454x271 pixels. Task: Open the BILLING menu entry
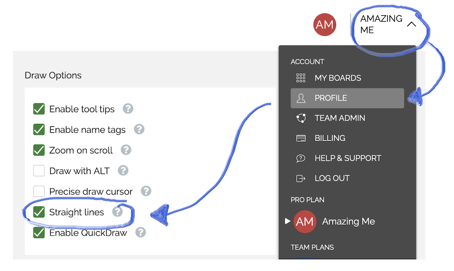[x=330, y=138]
